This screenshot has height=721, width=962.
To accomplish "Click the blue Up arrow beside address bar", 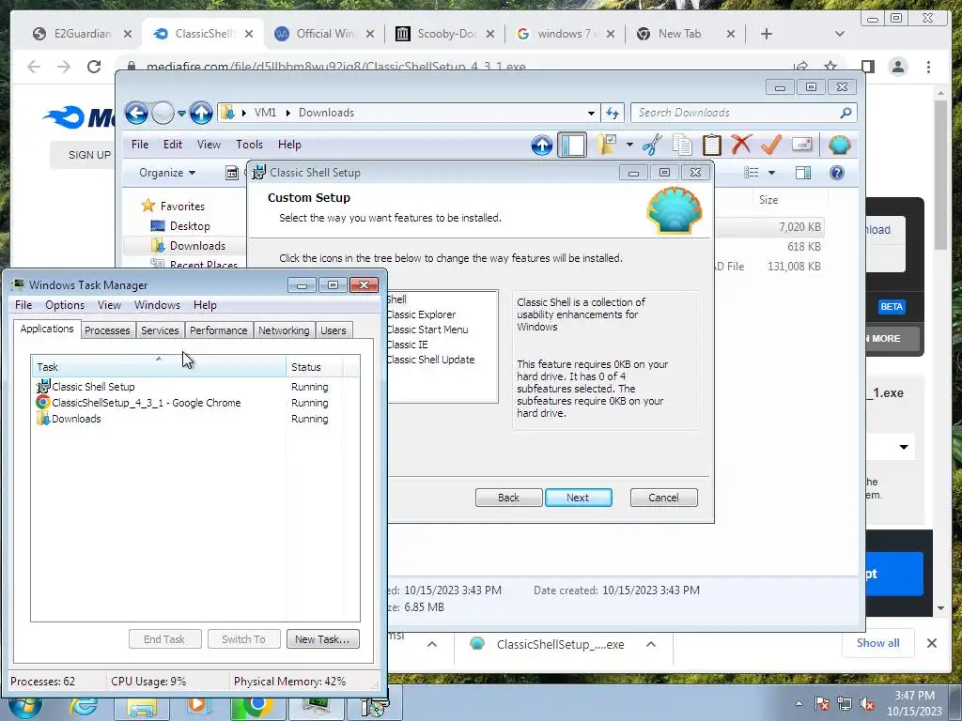I will (x=201, y=113).
